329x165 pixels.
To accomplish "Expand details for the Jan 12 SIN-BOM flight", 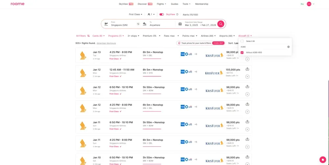I will (x=247, y=94).
